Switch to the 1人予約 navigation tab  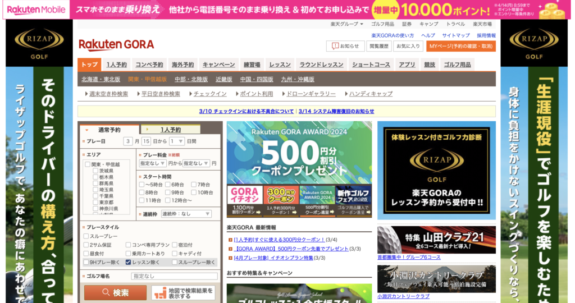point(116,65)
